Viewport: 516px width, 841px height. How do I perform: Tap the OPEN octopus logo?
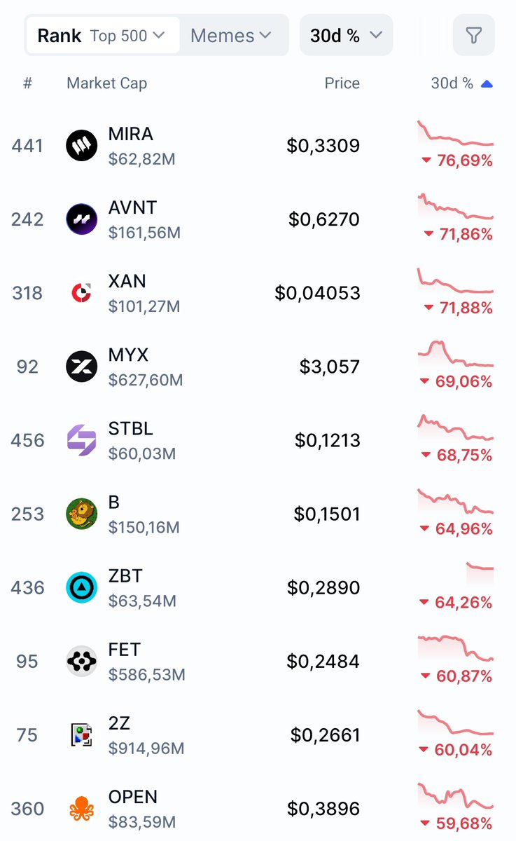coord(82,809)
